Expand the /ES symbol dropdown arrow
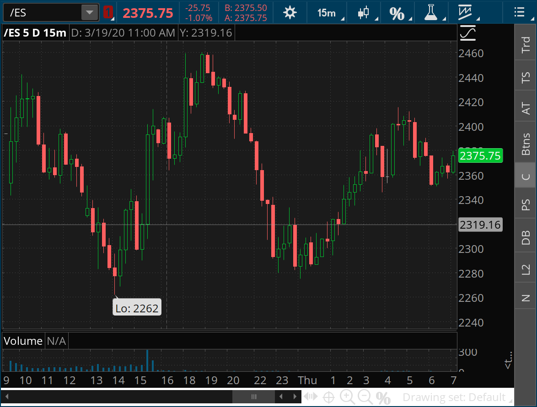Image resolution: width=537 pixels, height=407 pixels. tap(90, 13)
